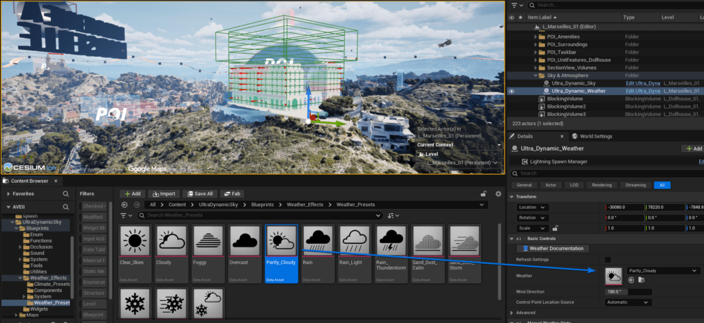
Task: Click the Weather Documentation button
Action: coord(553,248)
